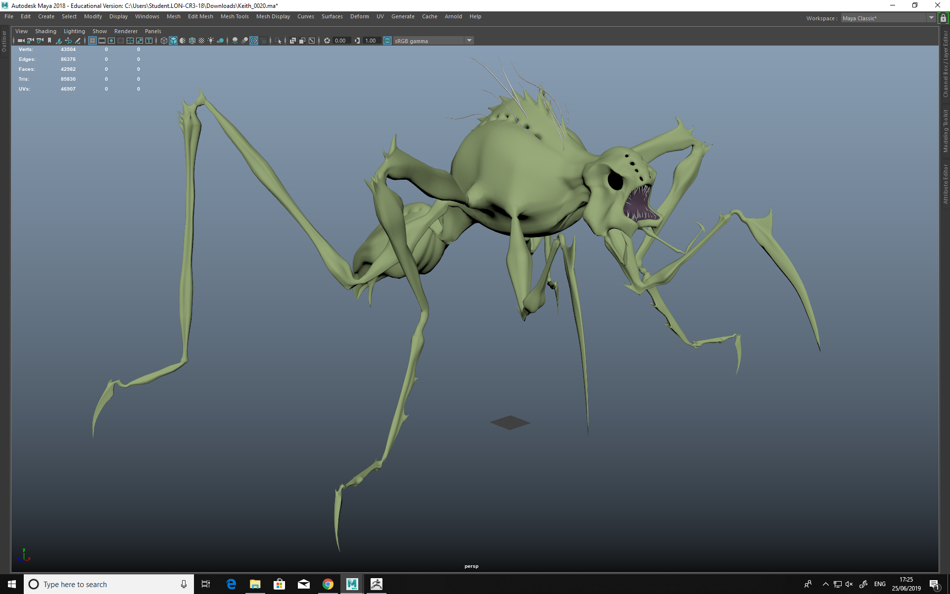Open the panel Shading menu
The image size is (950, 594).
(46, 31)
